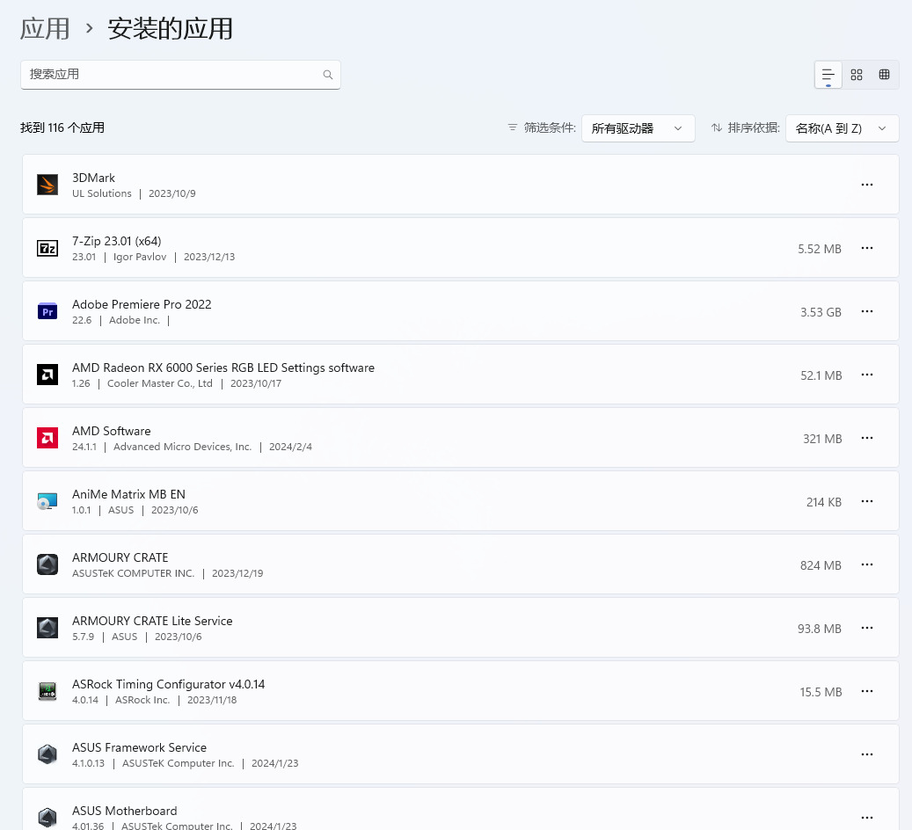Click the 安装的应用 page title
Screen dimensions: 912x830
(170, 28)
